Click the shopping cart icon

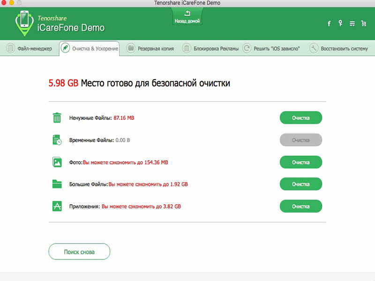(x=364, y=23)
